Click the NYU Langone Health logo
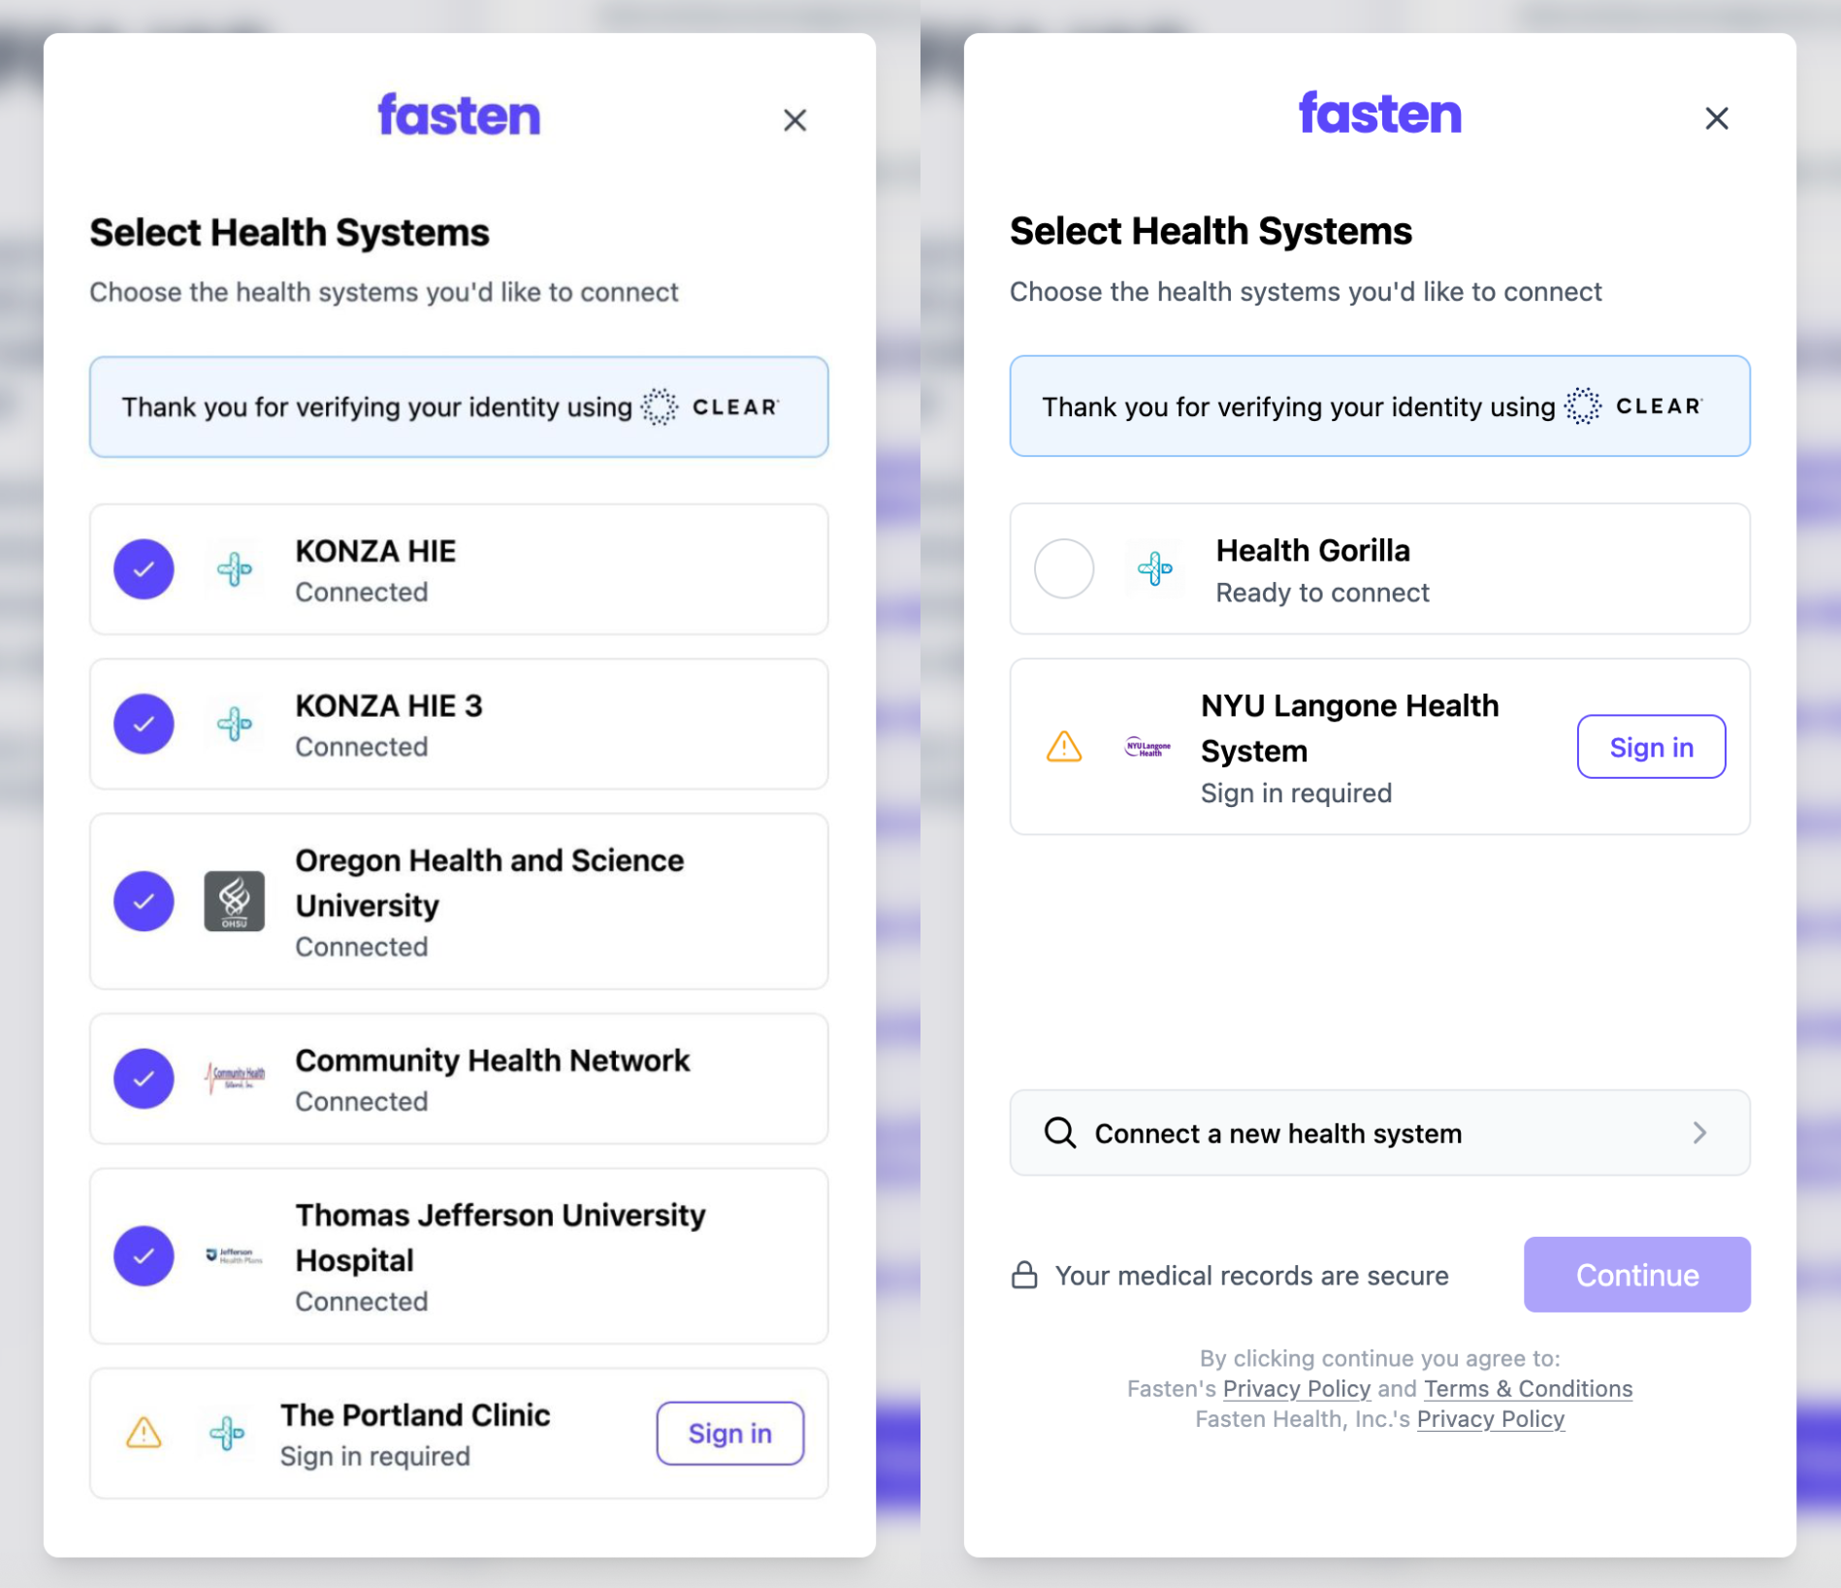Image resolution: width=1841 pixels, height=1588 pixels. pos(1147,747)
